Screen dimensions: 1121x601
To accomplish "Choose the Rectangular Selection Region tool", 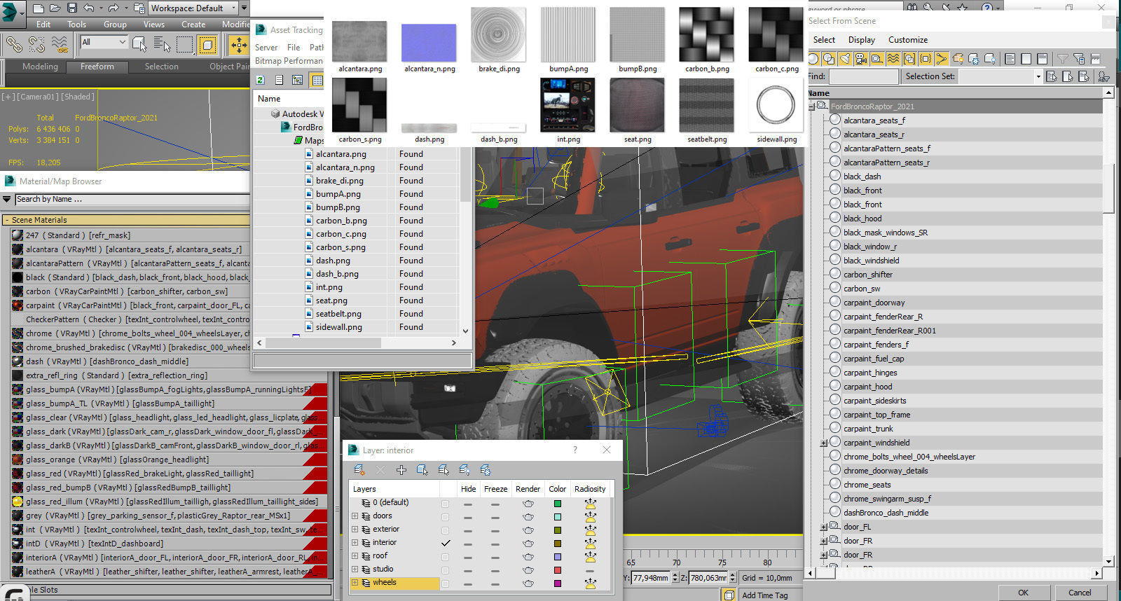I will point(185,45).
